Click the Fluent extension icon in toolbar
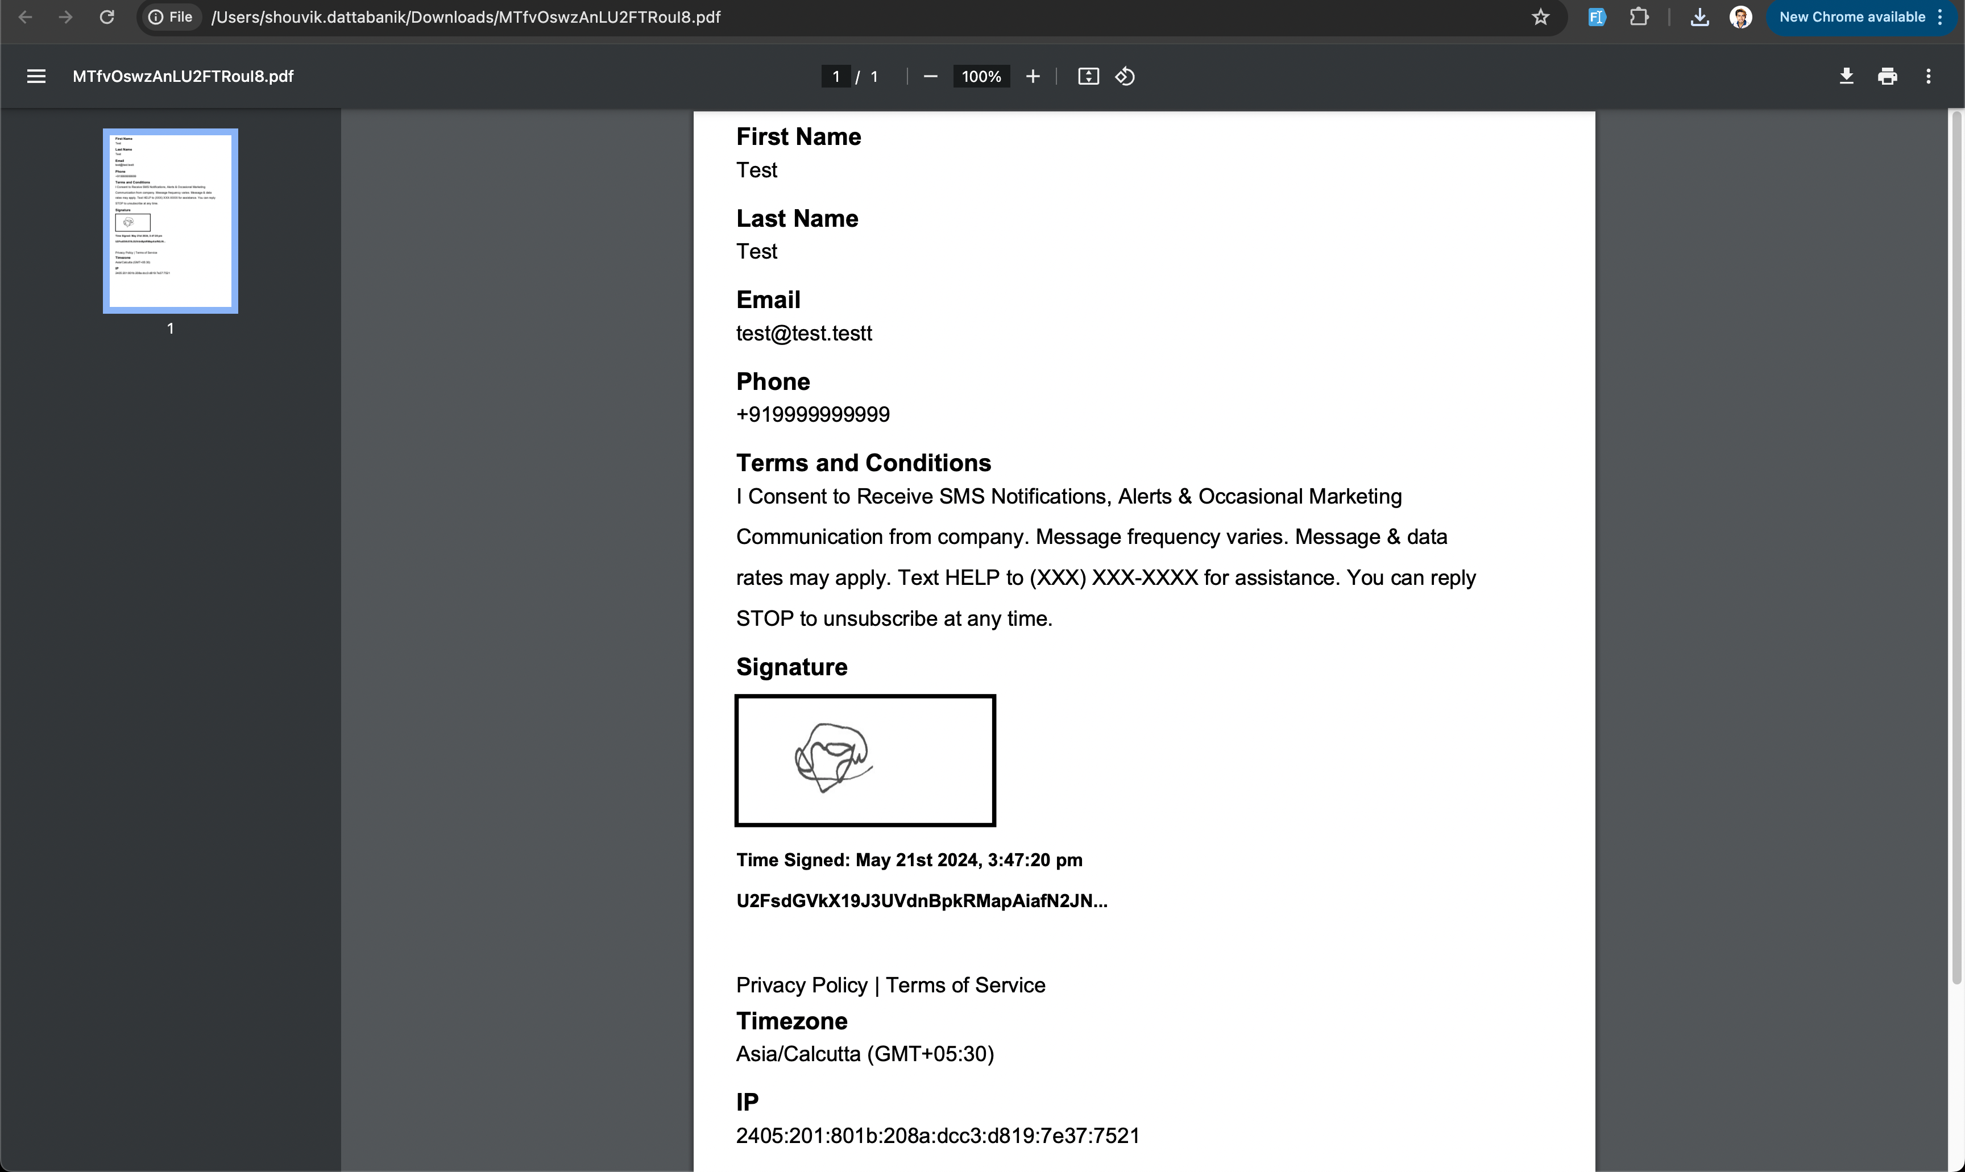The width and height of the screenshot is (1965, 1172). point(1597,16)
